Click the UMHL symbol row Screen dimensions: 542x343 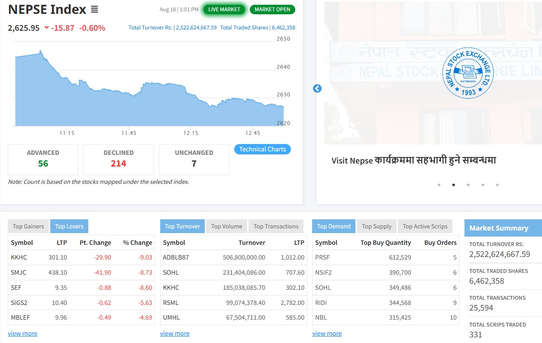pos(234,317)
